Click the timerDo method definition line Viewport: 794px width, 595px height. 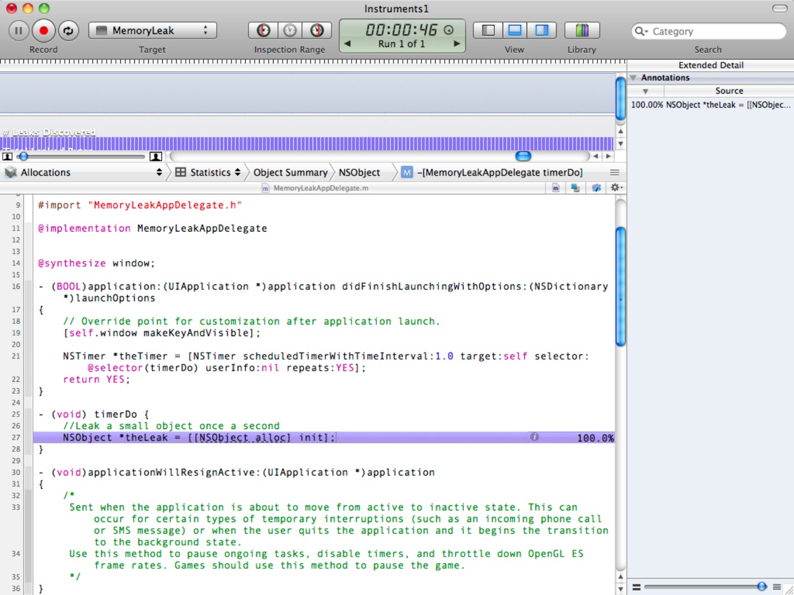coord(94,414)
